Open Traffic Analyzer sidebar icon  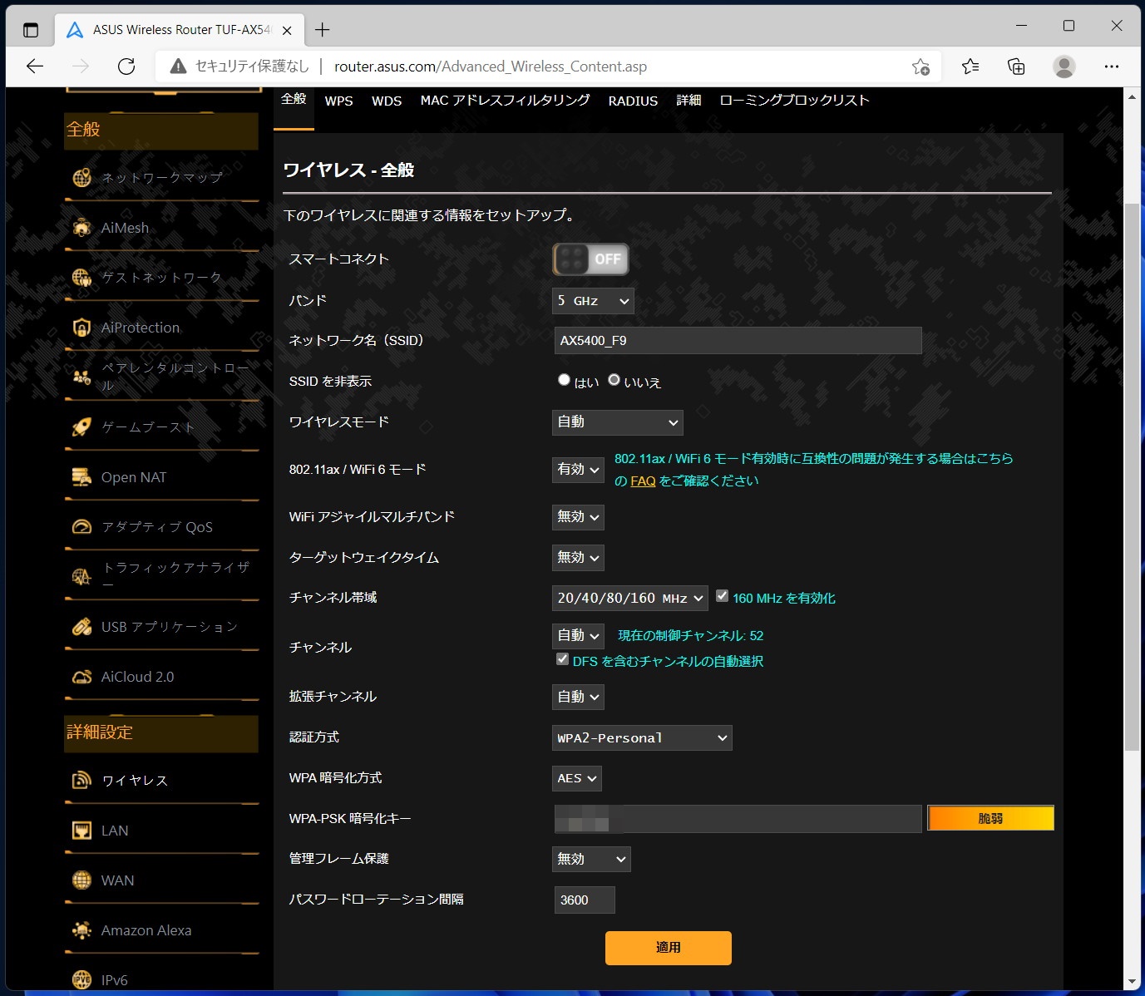tap(81, 576)
